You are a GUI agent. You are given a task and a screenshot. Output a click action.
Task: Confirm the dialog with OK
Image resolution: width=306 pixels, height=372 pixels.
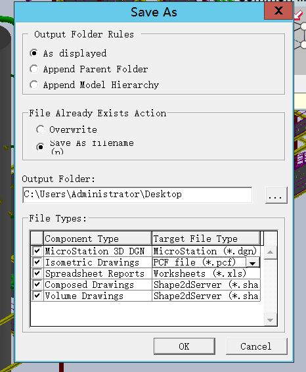pos(185,346)
